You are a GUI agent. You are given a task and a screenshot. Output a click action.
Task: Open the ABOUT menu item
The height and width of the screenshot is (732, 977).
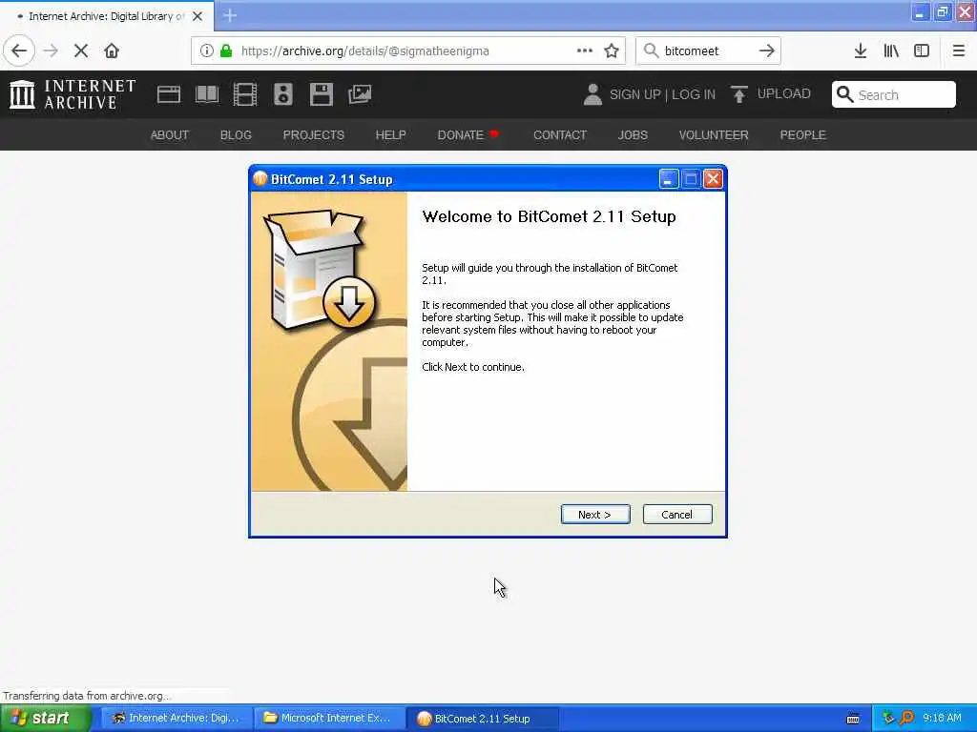170,135
